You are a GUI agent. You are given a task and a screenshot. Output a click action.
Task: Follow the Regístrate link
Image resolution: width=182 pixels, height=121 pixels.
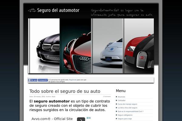(x=73, y=80)
